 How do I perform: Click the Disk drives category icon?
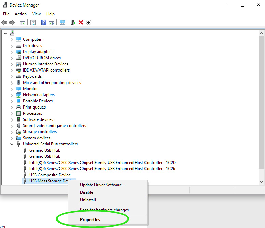click(x=18, y=46)
